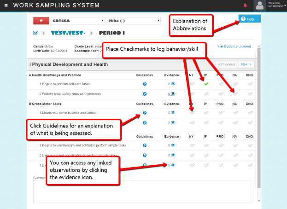
Task: Check PRO for moves with balance row
Action: pyautogui.click(x=220, y=112)
